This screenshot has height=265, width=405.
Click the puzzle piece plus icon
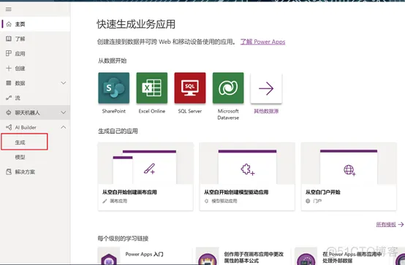point(247,169)
